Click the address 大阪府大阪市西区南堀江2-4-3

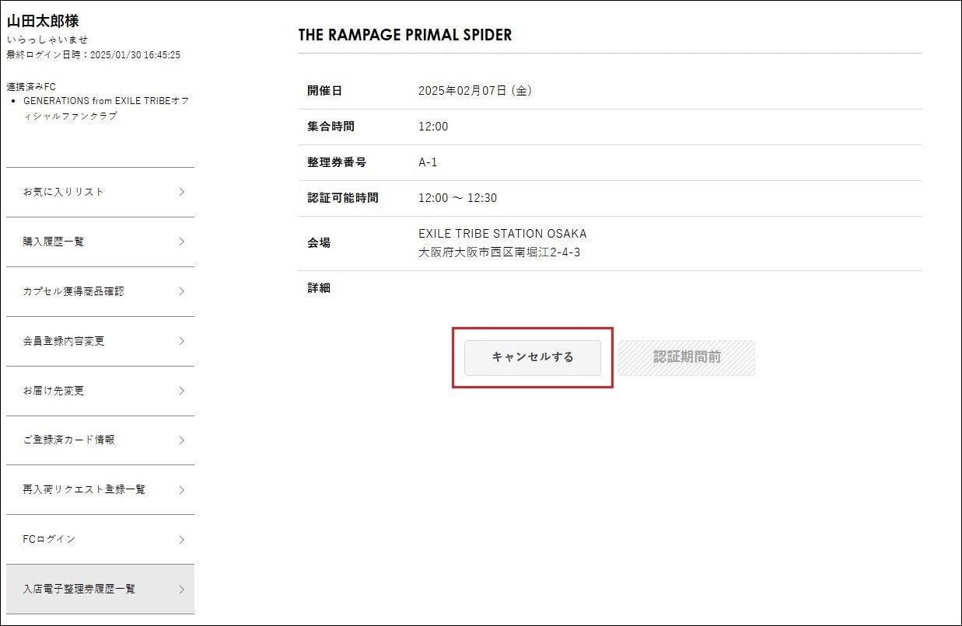tap(499, 252)
